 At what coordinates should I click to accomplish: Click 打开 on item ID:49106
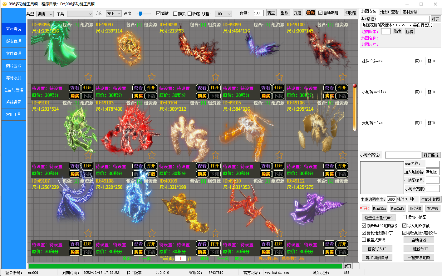click(342, 166)
